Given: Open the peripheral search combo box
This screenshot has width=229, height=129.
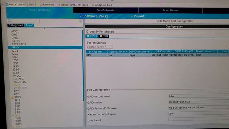Looking at the screenshot, I should [25, 21].
